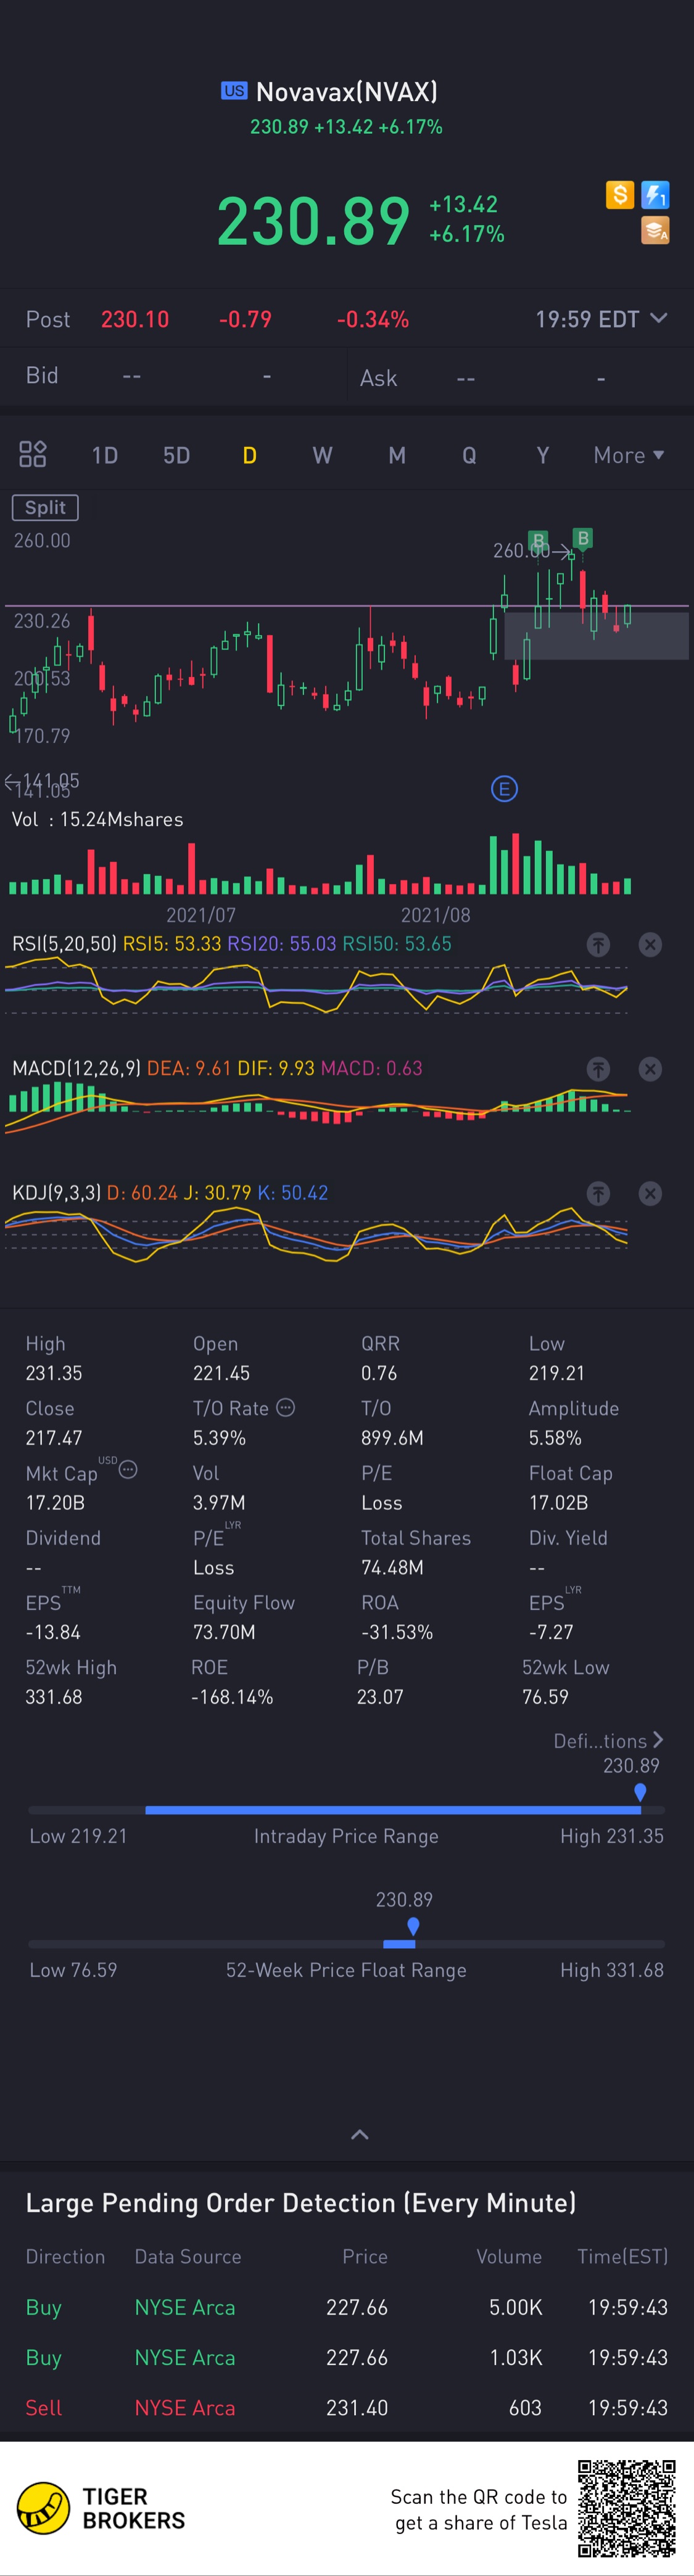Image resolution: width=694 pixels, height=2576 pixels.
Task: Tap the Ask row label
Action: tap(378, 378)
